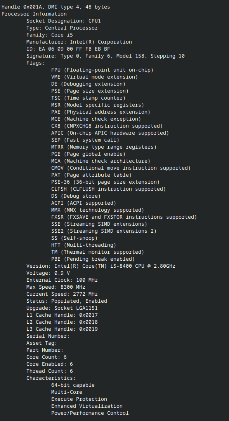Click the Enhanced Virtualization characteristic
Viewport: 229px width, 421px height.
pyautogui.click(x=87, y=406)
